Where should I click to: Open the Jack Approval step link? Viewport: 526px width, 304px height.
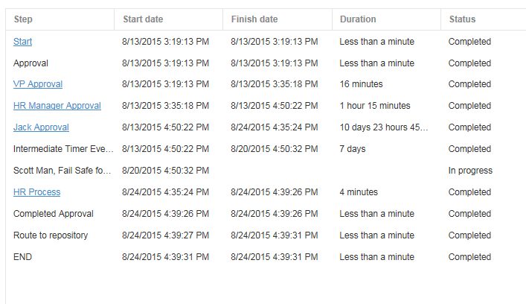(x=41, y=127)
